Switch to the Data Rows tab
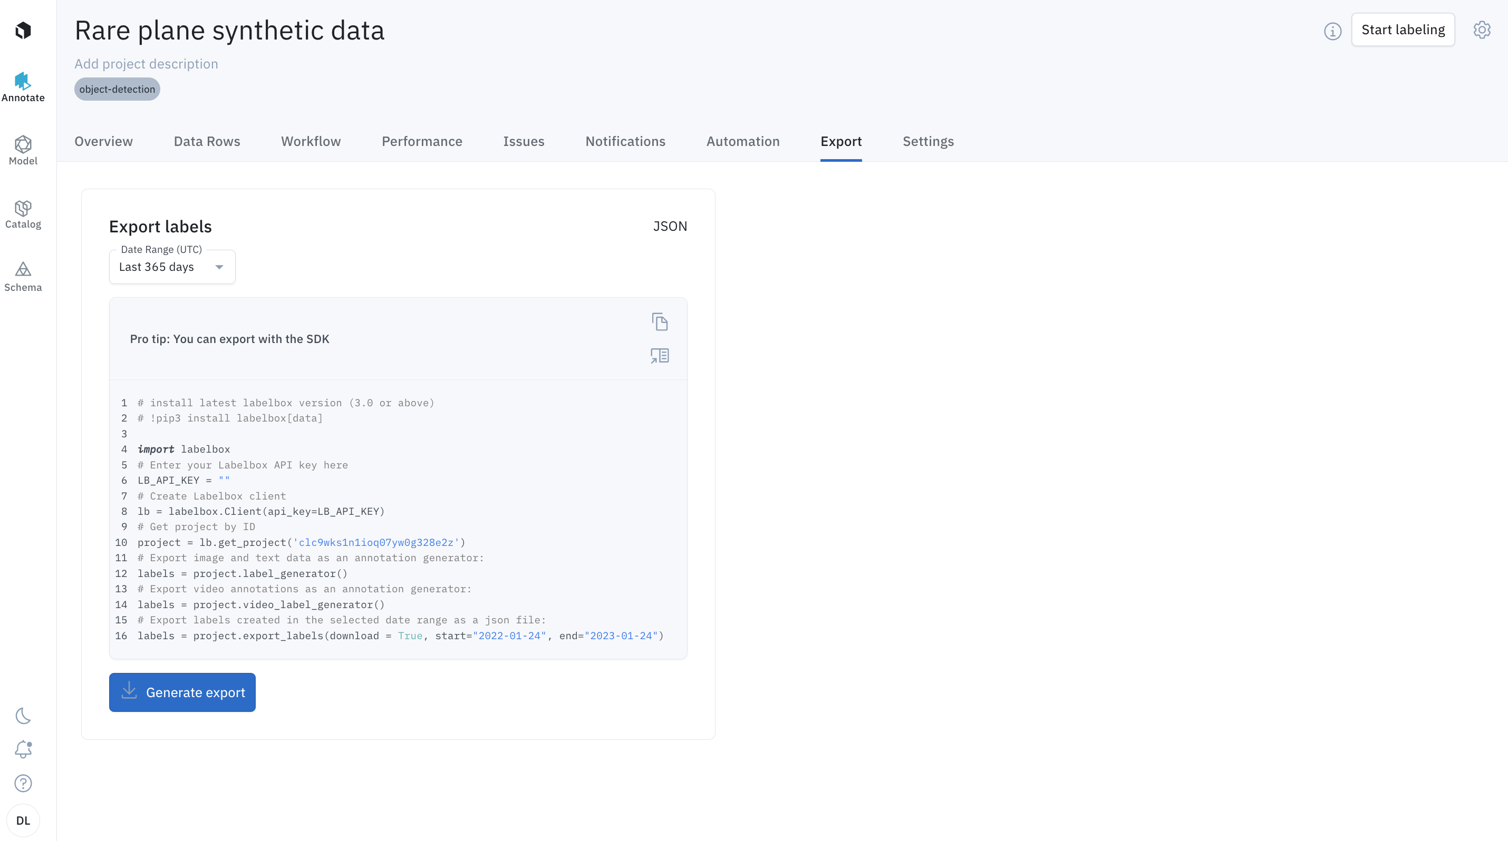 207,142
